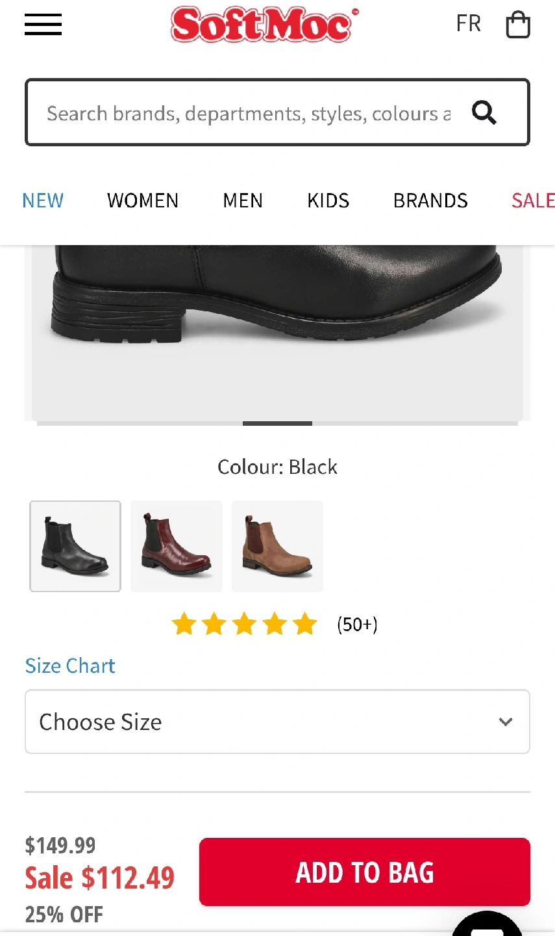555x936 pixels.
Task: Open the WOMEN category tab
Action: click(143, 201)
